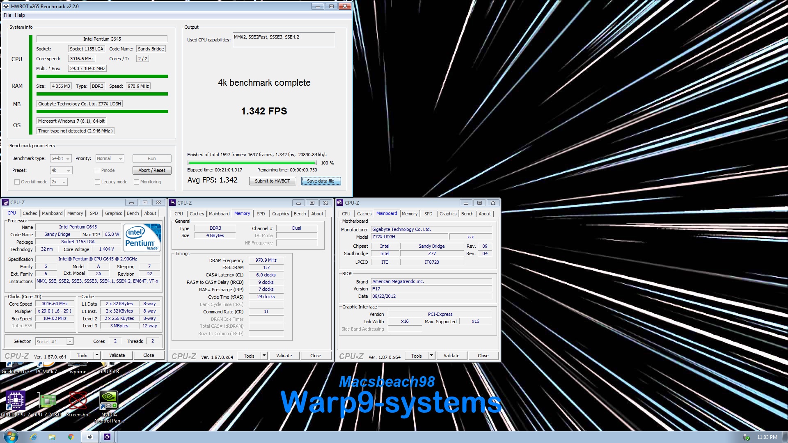The width and height of the screenshot is (788, 443).
Task: Click the DRAM Frequency 970.9 MHz value
Action: (x=266, y=260)
